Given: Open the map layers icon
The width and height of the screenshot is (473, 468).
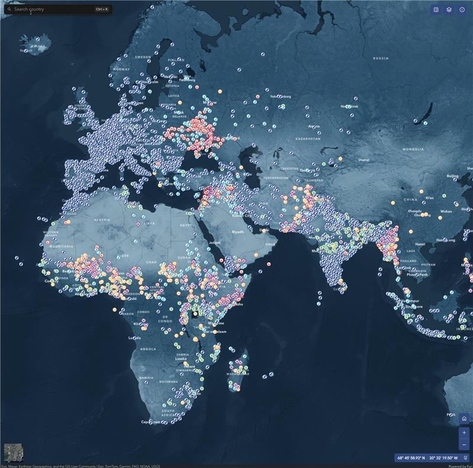Looking at the screenshot, I should point(449,9).
